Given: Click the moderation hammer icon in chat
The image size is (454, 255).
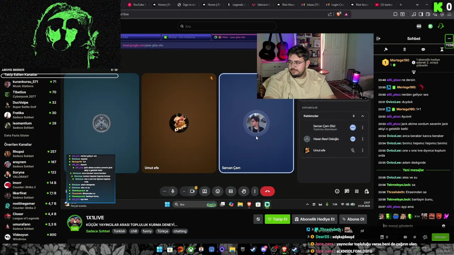Looking at the screenshot, I should point(386,50).
